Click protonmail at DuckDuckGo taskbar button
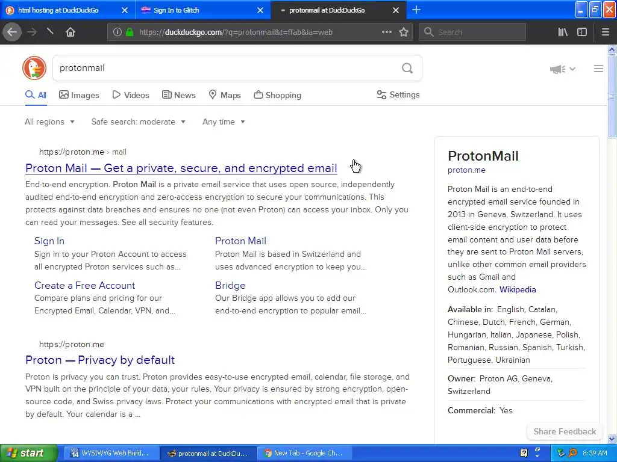This screenshot has height=462, width=617. point(208,454)
